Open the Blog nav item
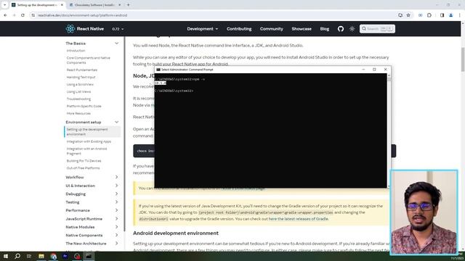 [x=325, y=29]
